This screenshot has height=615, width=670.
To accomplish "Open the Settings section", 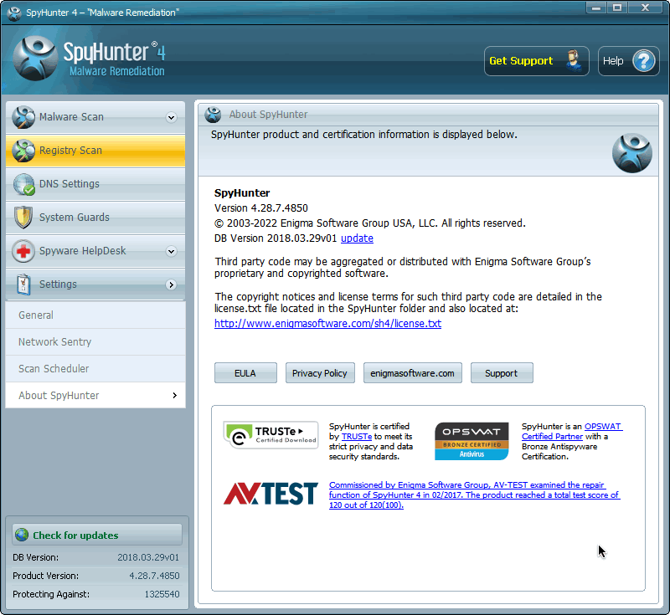I will pos(95,284).
